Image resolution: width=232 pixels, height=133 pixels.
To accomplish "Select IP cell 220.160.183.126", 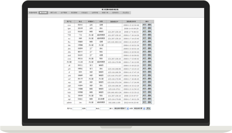I will (x=114, y=92).
